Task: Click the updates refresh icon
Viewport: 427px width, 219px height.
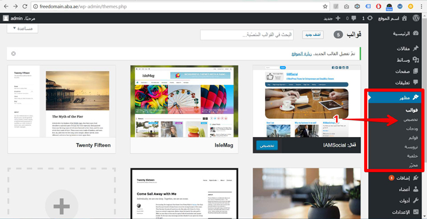Action: tap(370, 18)
